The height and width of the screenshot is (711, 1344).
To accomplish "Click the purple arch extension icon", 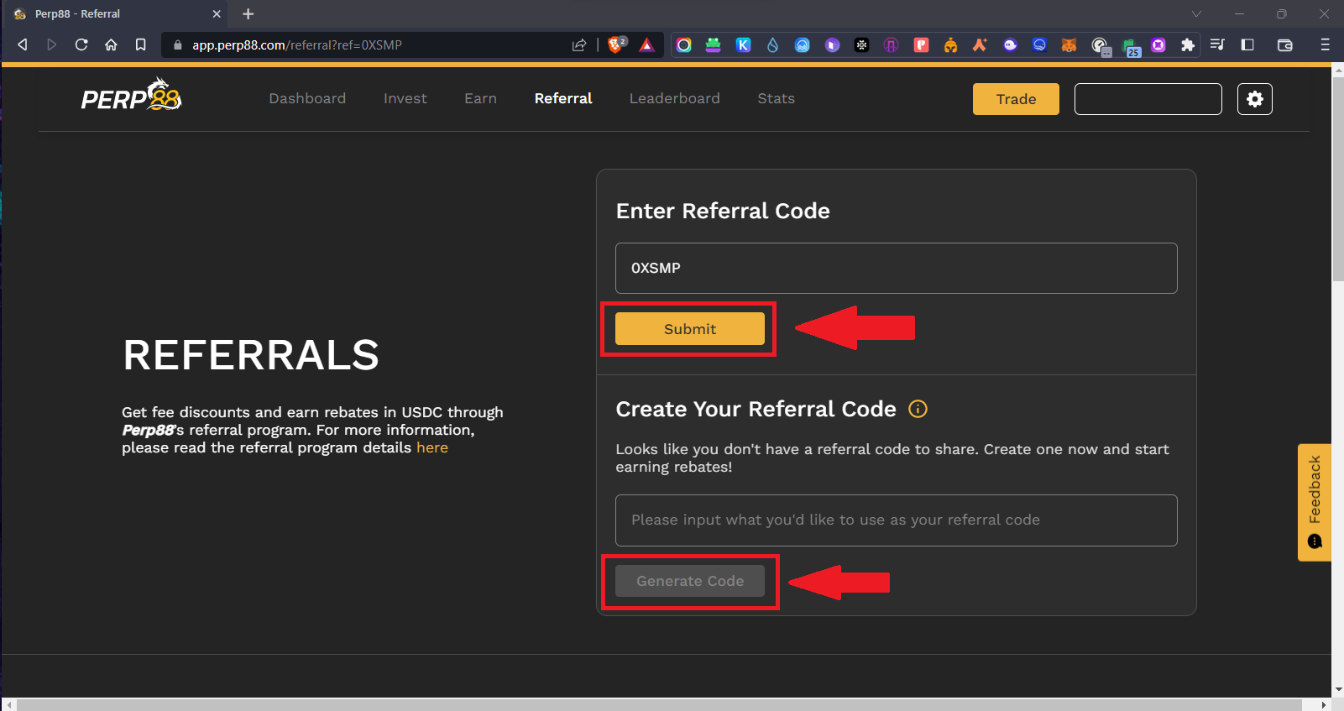I will [x=892, y=45].
